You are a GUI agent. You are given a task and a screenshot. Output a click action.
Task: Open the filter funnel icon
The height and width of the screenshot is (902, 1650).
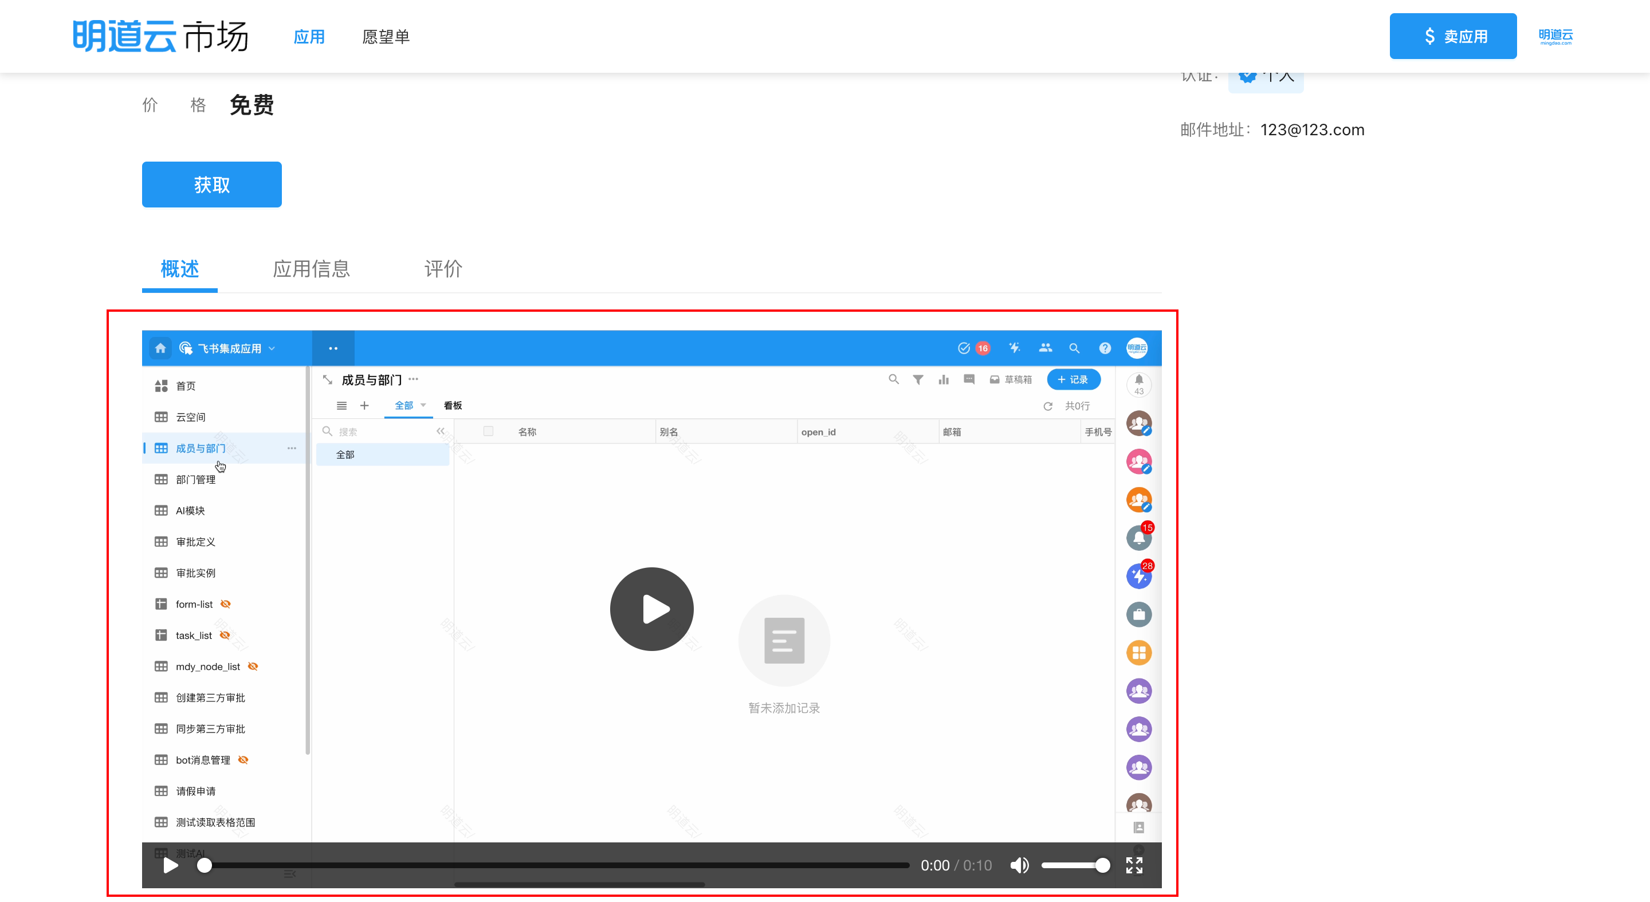(x=918, y=379)
